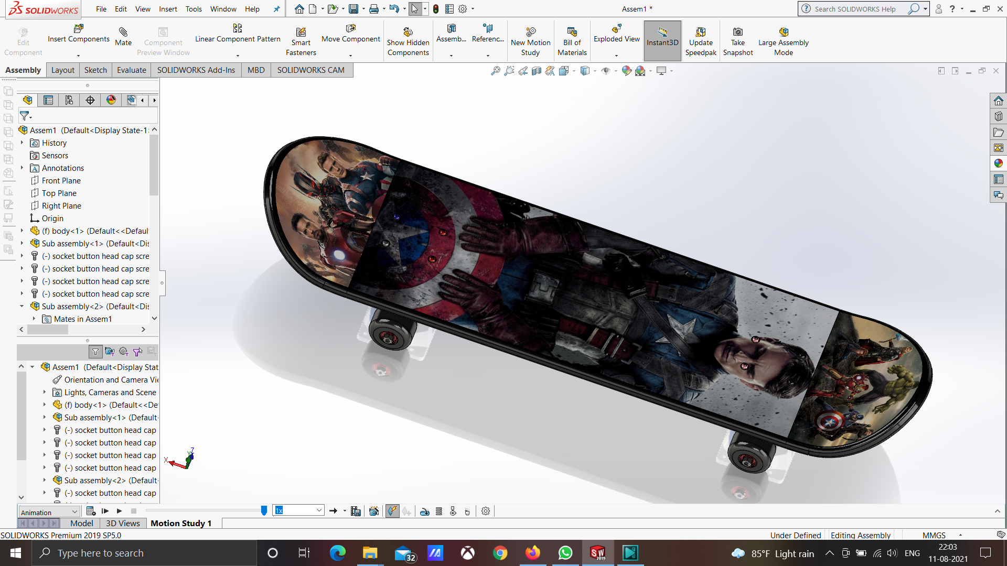1007x566 pixels.
Task: Expand Mates in Assem1 node
Action: tap(34, 319)
